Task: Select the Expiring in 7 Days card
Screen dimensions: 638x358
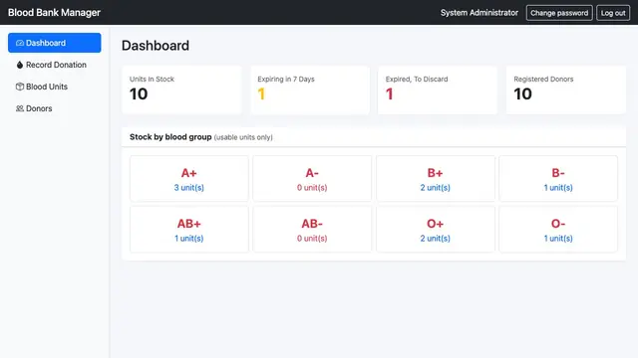Action: click(x=310, y=90)
